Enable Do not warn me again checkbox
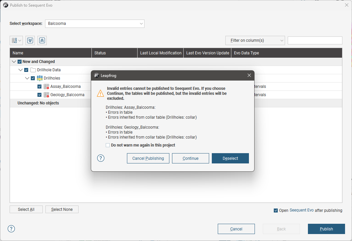Image resolution: width=352 pixels, height=241 pixels. pyautogui.click(x=108, y=145)
